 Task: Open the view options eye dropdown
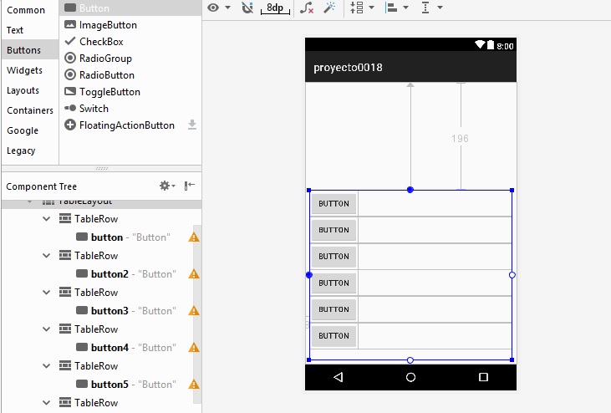click(x=219, y=8)
